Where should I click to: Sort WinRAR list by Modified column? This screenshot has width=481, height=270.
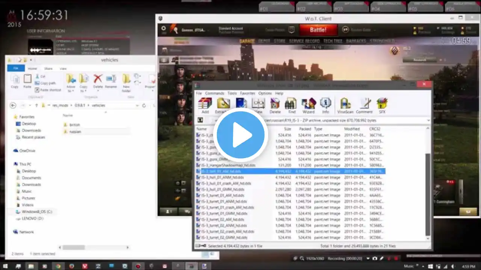[352, 129]
